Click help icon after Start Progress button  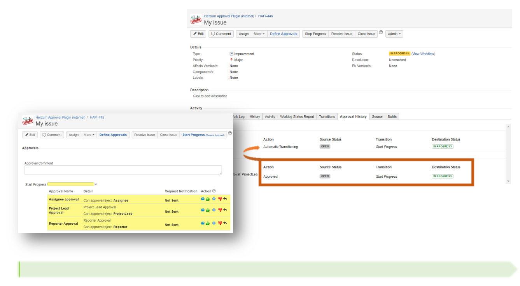(230, 133)
